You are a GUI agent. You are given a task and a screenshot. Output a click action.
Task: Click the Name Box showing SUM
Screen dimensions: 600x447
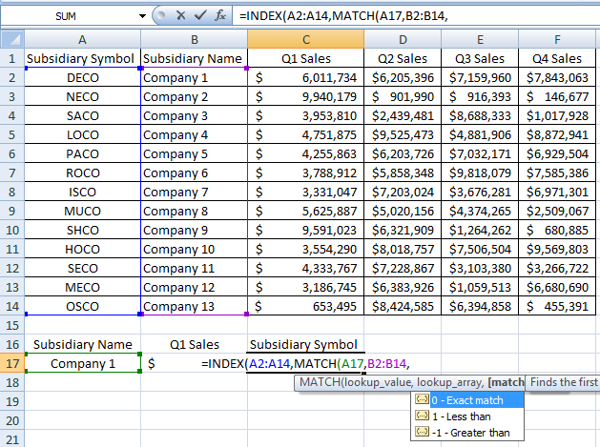point(66,16)
